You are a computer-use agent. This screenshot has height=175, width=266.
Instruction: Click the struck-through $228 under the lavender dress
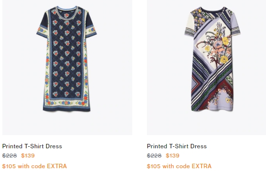(154, 156)
